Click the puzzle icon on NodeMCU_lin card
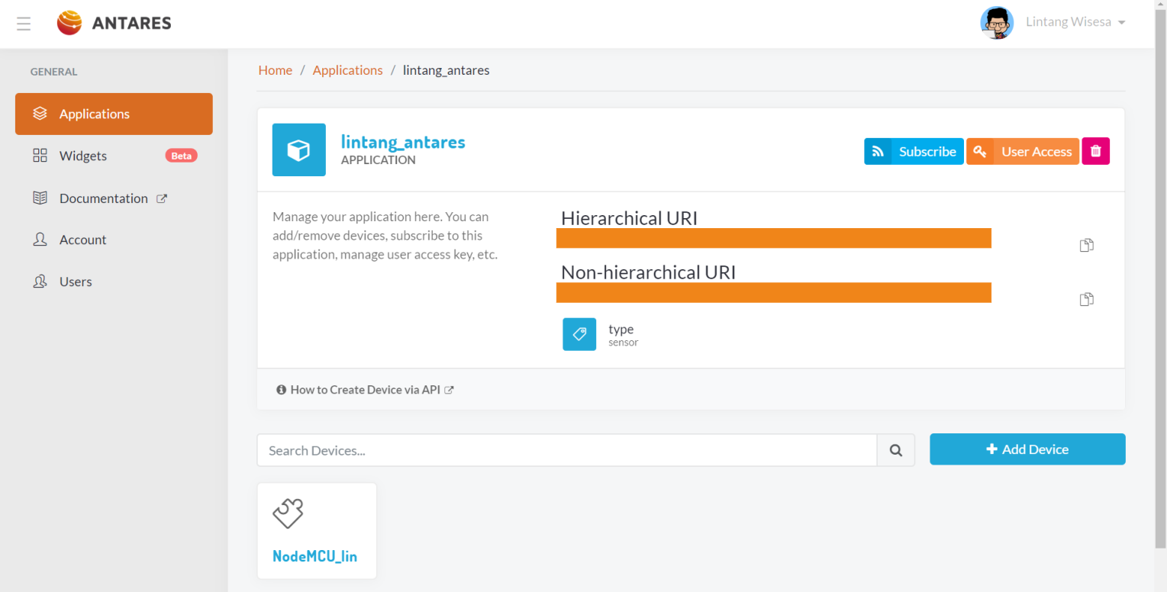The height and width of the screenshot is (592, 1167). click(x=288, y=513)
